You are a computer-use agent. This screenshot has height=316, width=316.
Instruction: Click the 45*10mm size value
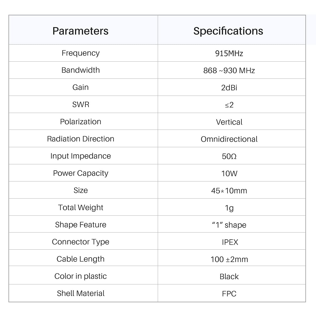click(229, 191)
